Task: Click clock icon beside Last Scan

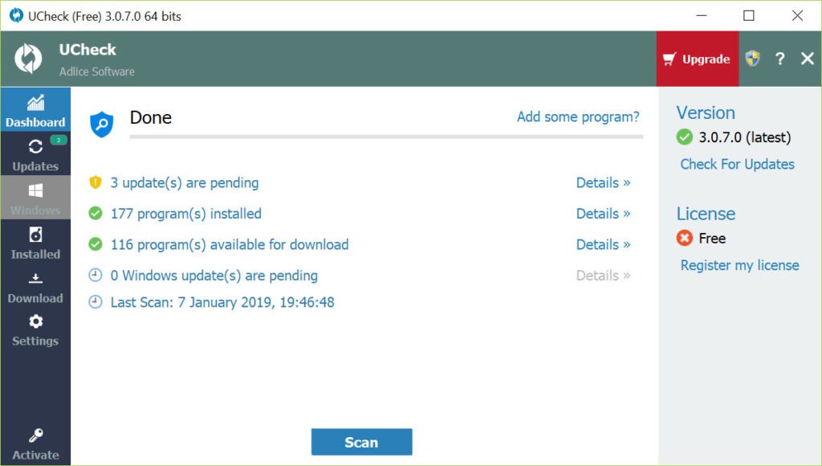Action: click(96, 302)
